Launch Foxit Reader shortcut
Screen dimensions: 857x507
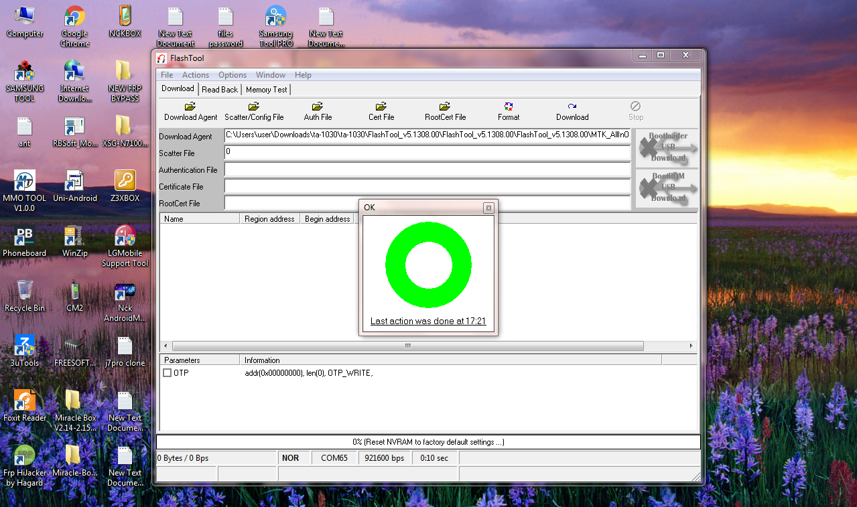point(25,406)
